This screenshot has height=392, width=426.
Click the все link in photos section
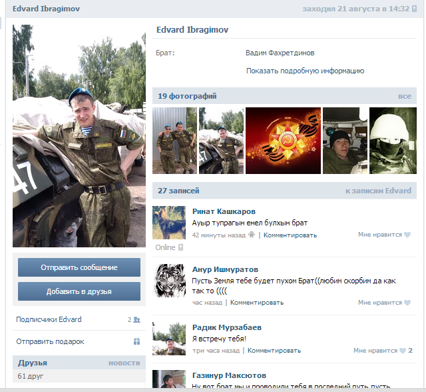pyautogui.click(x=405, y=96)
